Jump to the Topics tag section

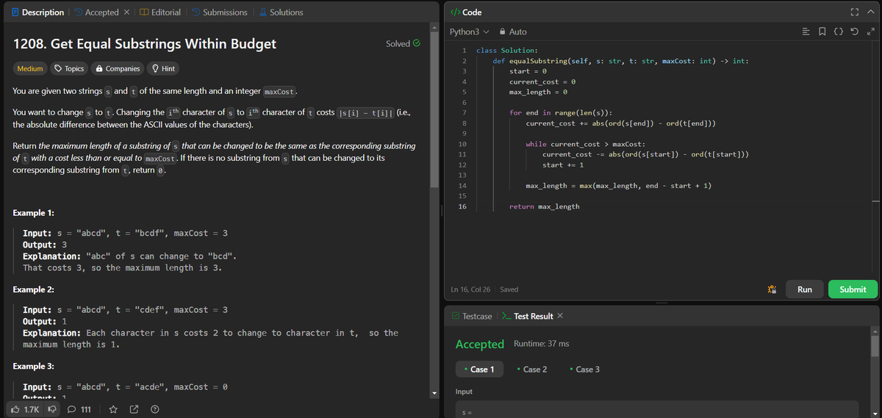tap(69, 68)
